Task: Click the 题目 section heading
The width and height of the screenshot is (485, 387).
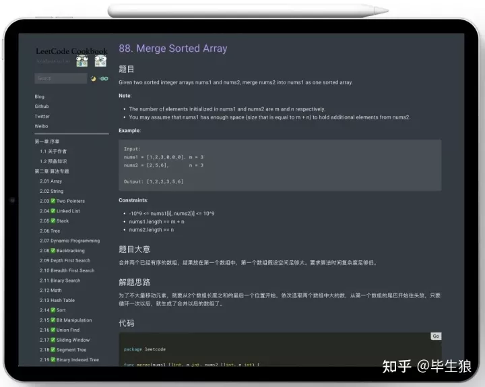Action: point(127,69)
